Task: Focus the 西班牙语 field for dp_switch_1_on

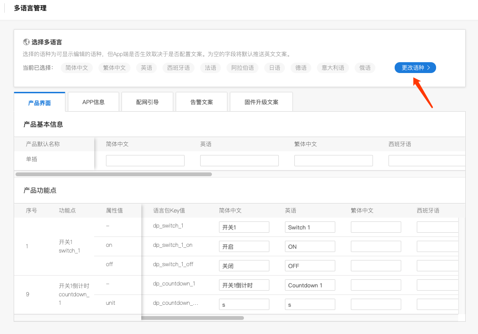Action: tap(438, 246)
